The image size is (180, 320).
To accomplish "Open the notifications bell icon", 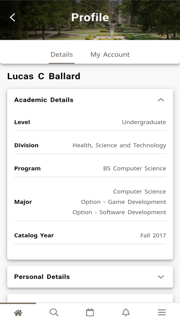I will (126, 313).
